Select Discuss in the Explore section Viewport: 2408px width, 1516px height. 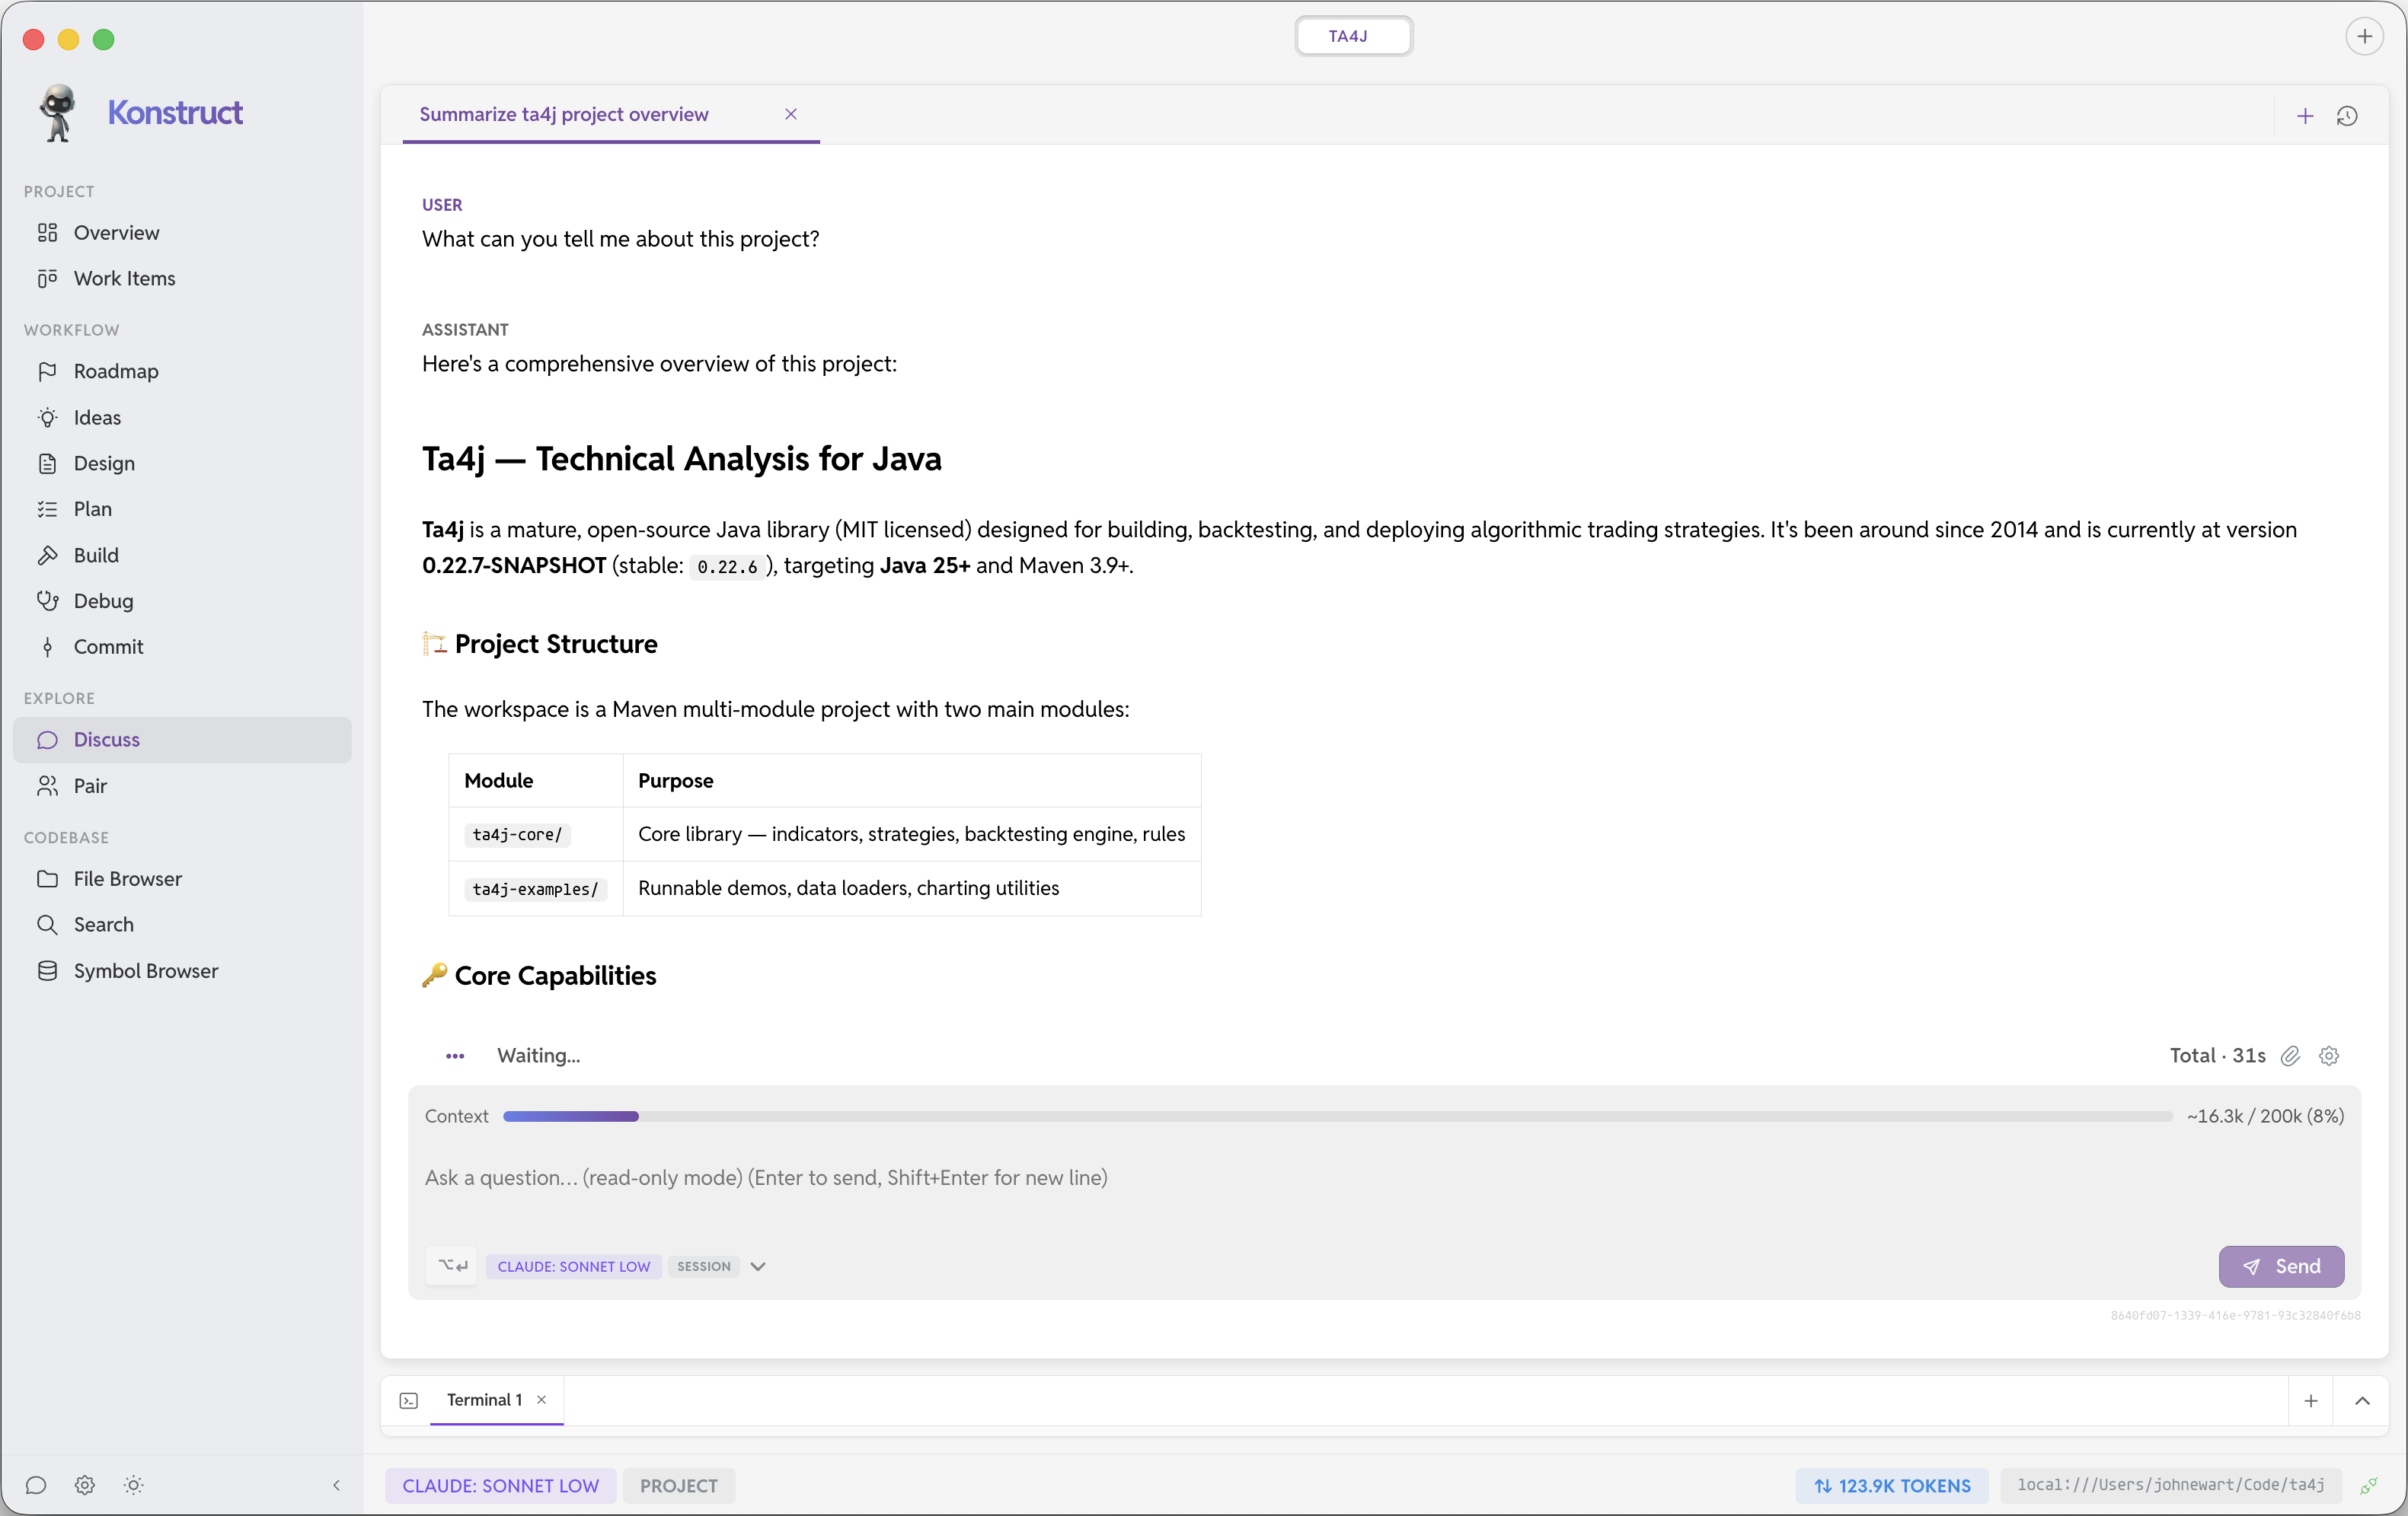(182, 740)
